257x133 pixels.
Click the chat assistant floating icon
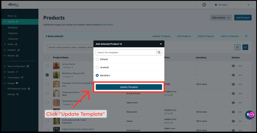[249, 115]
